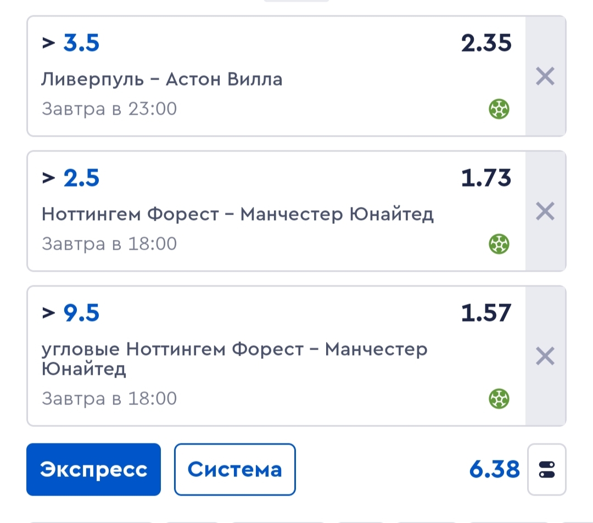The height and width of the screenshot is (523, 593).
Task: Tap the Завтра в 23:00 match time
Action: (109, 109)
